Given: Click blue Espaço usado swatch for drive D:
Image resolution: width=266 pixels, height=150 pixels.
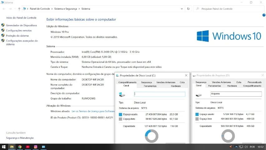Looking at the screenshot, I should pos(197,114).
